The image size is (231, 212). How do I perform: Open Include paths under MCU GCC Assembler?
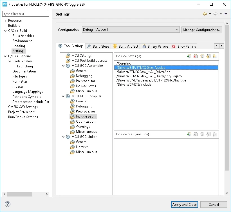86,86
